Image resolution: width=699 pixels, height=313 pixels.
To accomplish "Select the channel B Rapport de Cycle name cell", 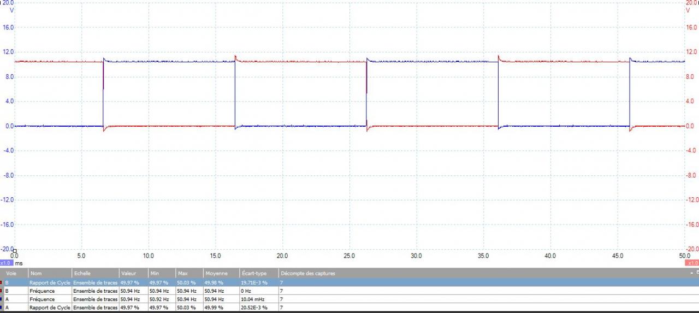I will 50,282.
